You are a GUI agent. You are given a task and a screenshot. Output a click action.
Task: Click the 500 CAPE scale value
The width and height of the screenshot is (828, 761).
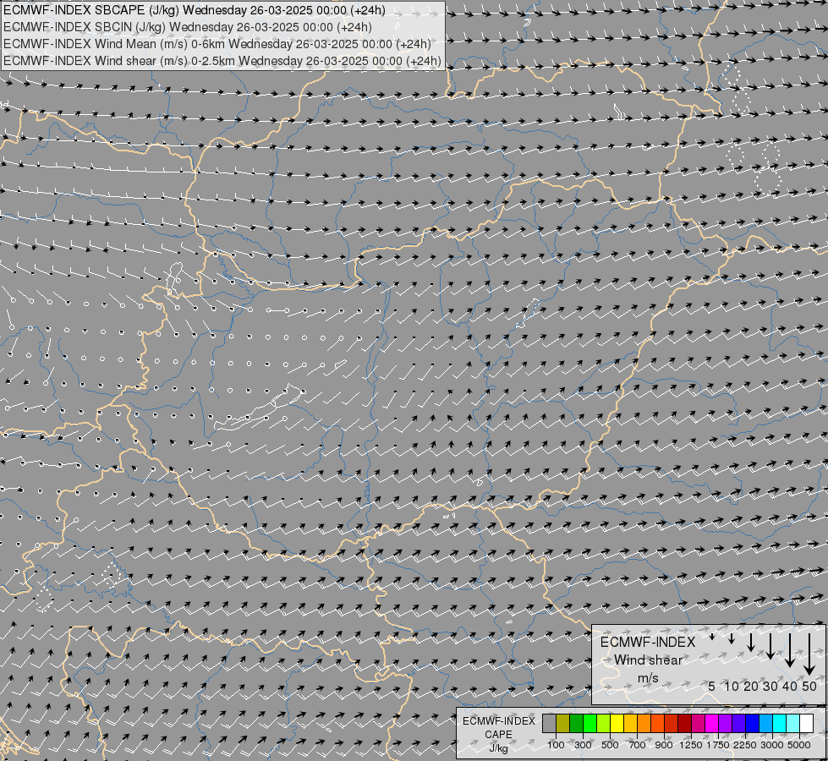pyautogui.click(x=610, y=745)
